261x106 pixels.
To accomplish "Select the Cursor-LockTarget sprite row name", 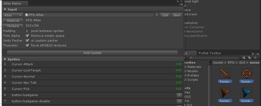I will (26, 70).
